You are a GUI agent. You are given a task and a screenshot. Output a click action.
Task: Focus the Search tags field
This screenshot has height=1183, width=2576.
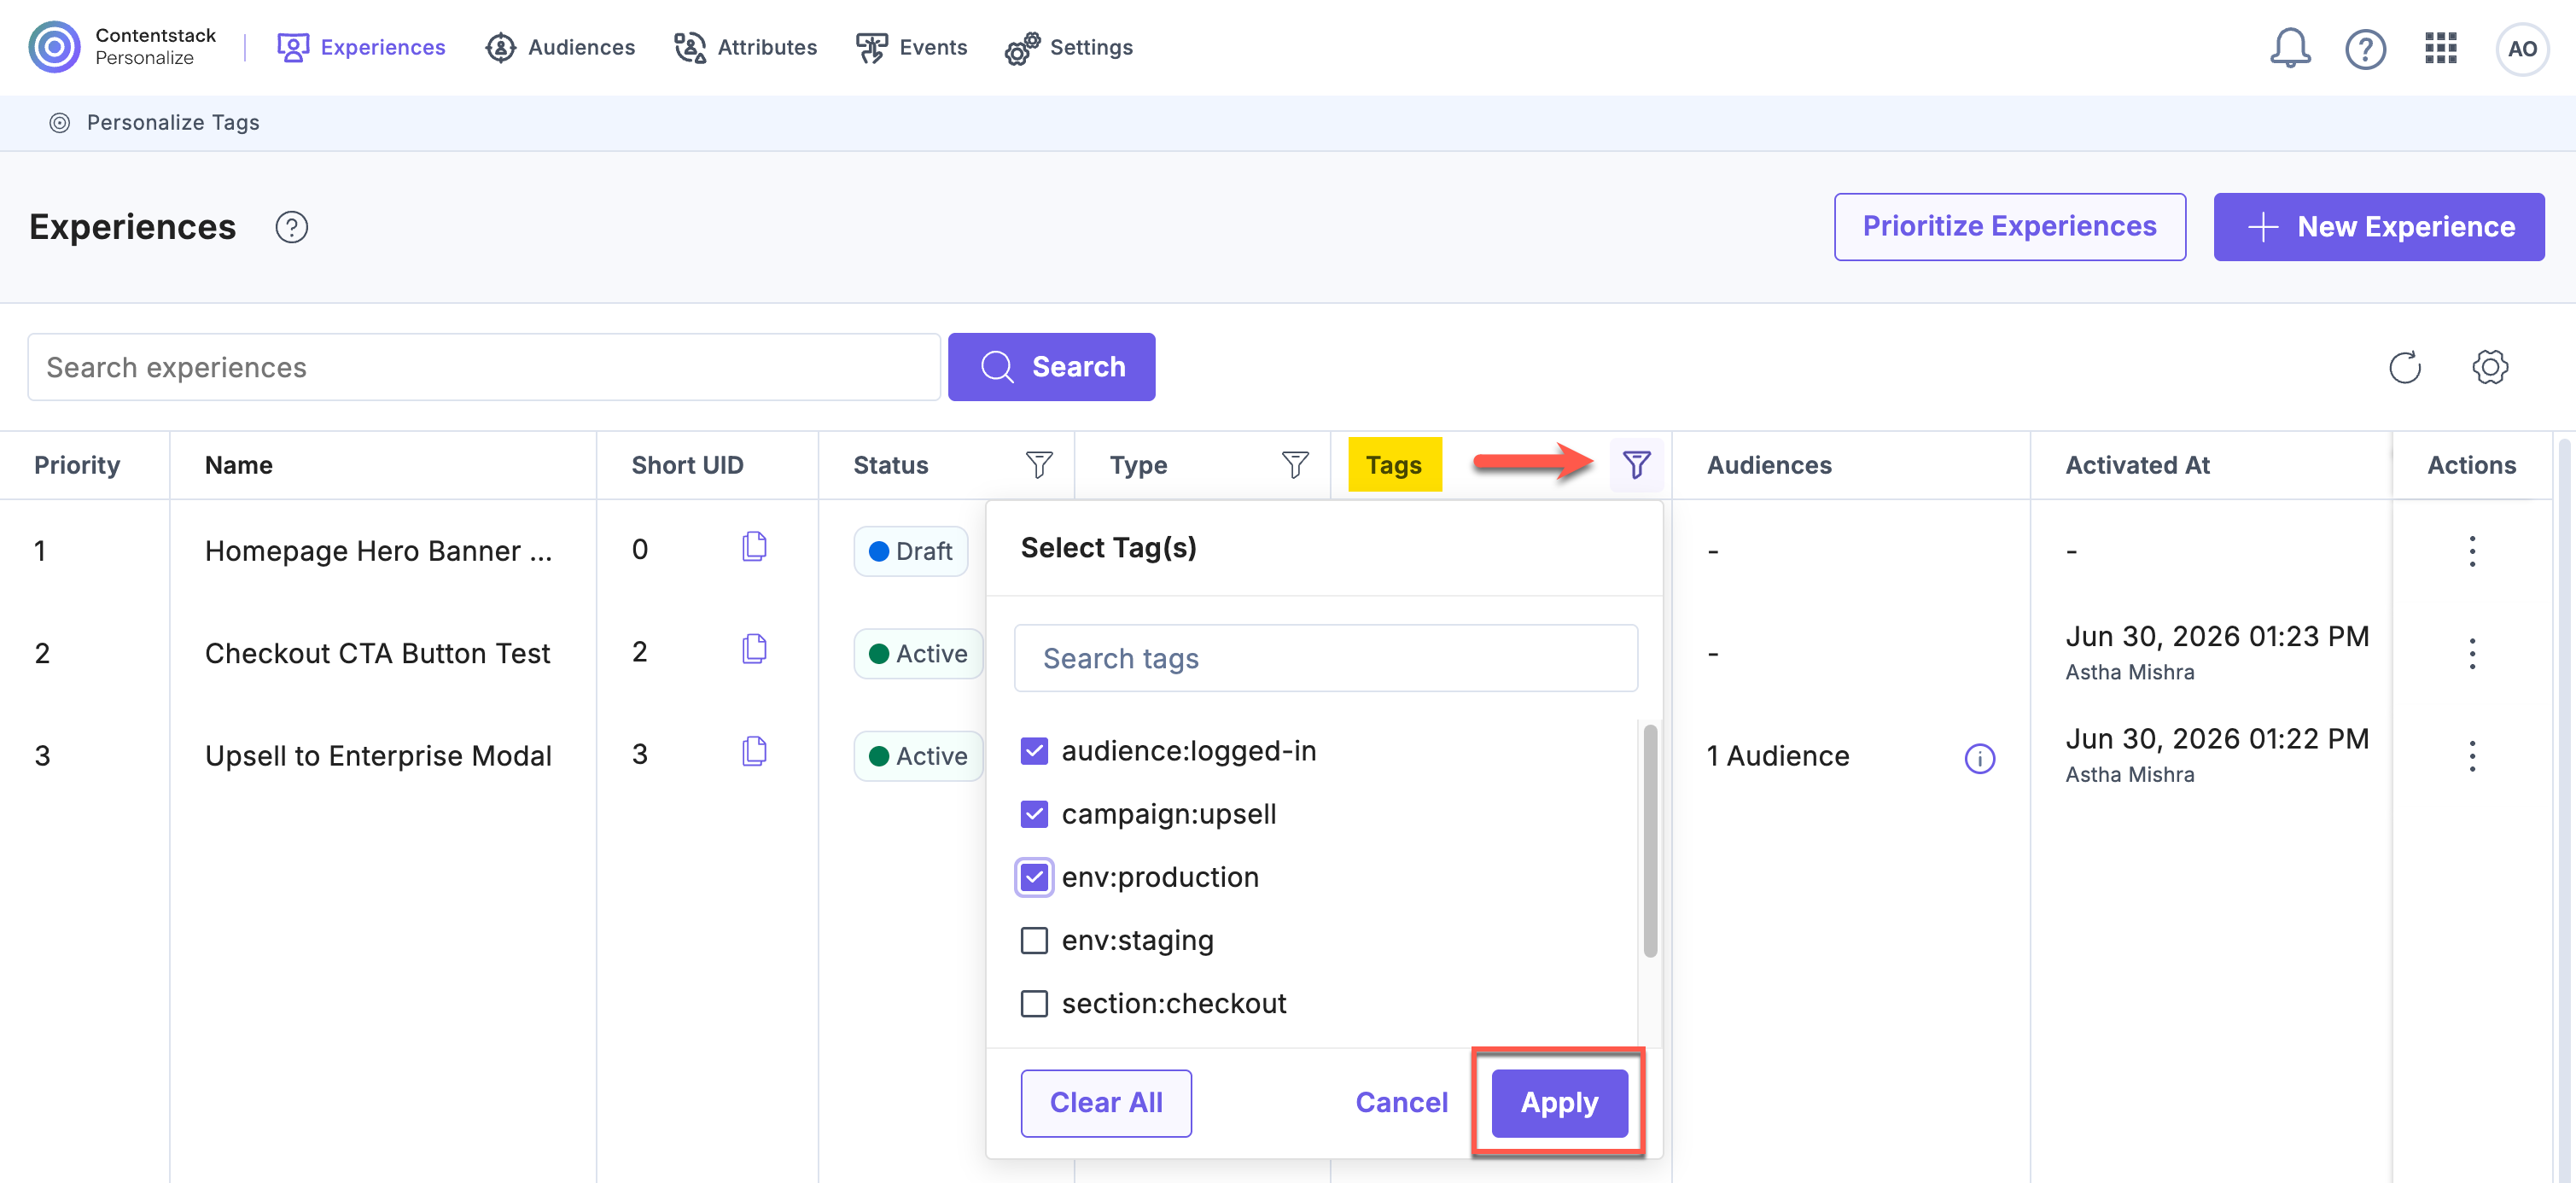click(x=1325, y=658)
